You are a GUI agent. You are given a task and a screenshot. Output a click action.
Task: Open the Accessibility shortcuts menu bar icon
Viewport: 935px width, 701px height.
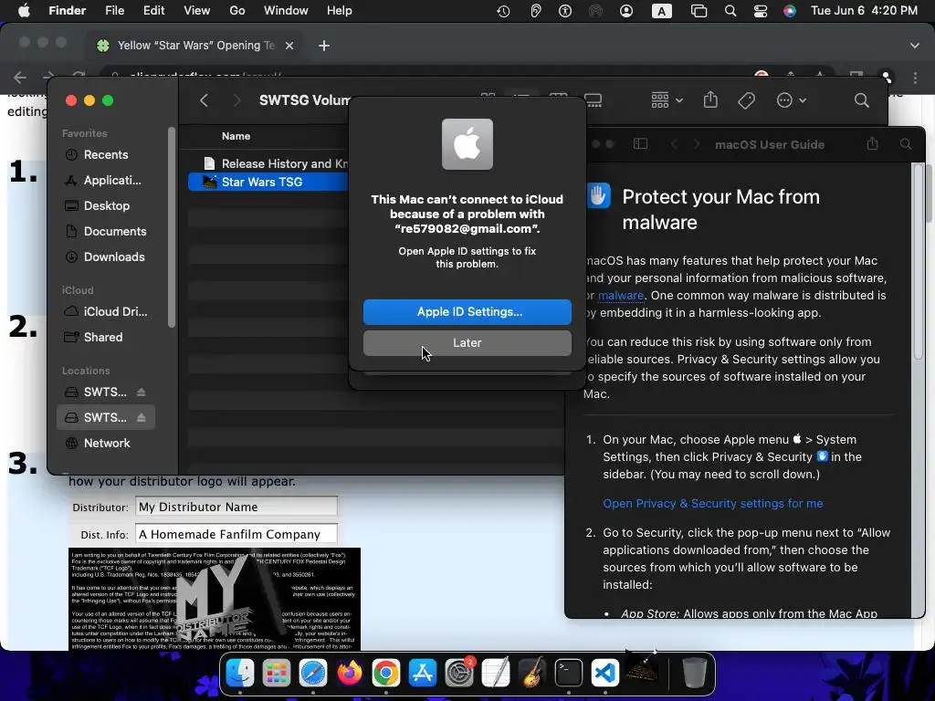[x=565, y=11]
